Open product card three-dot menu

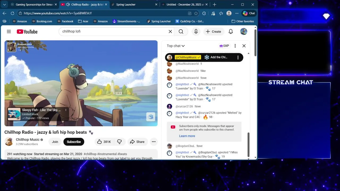[66, 110]
